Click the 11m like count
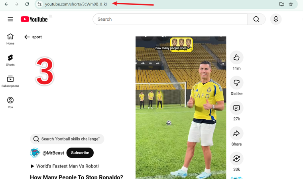 236,68
